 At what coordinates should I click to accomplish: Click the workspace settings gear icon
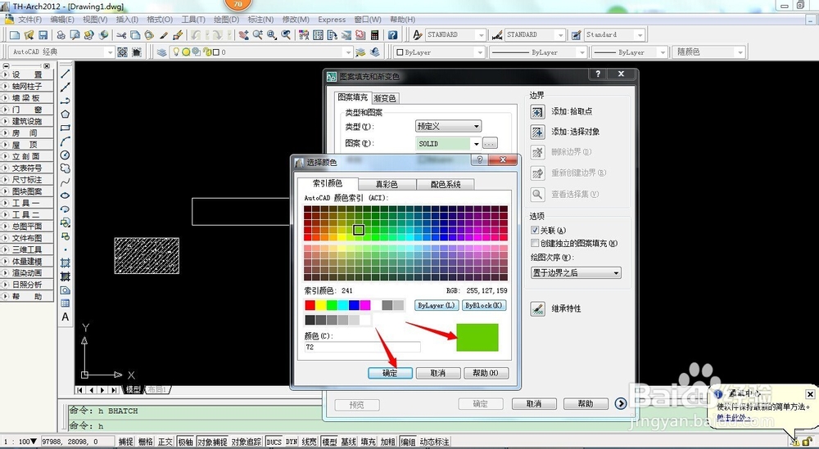(122, 52)
